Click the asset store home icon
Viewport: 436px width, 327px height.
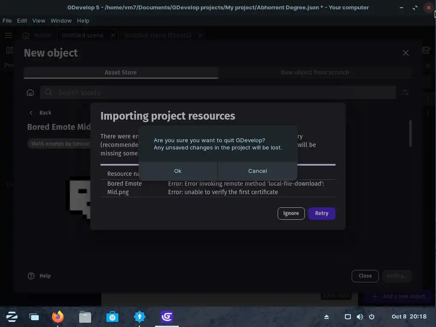(x=30, y=92)
